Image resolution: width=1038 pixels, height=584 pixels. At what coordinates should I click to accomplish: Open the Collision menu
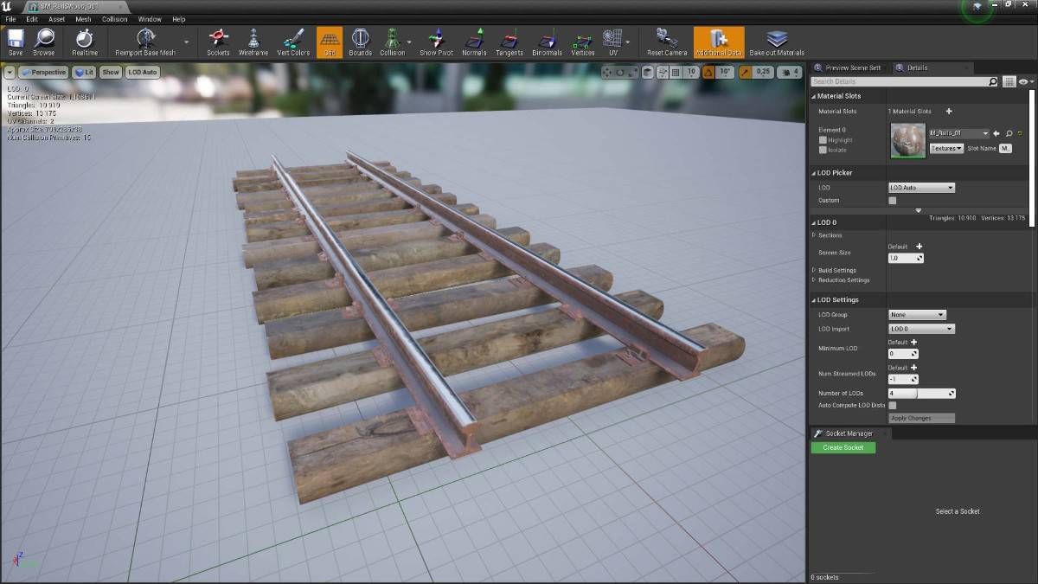click(114, 19)
